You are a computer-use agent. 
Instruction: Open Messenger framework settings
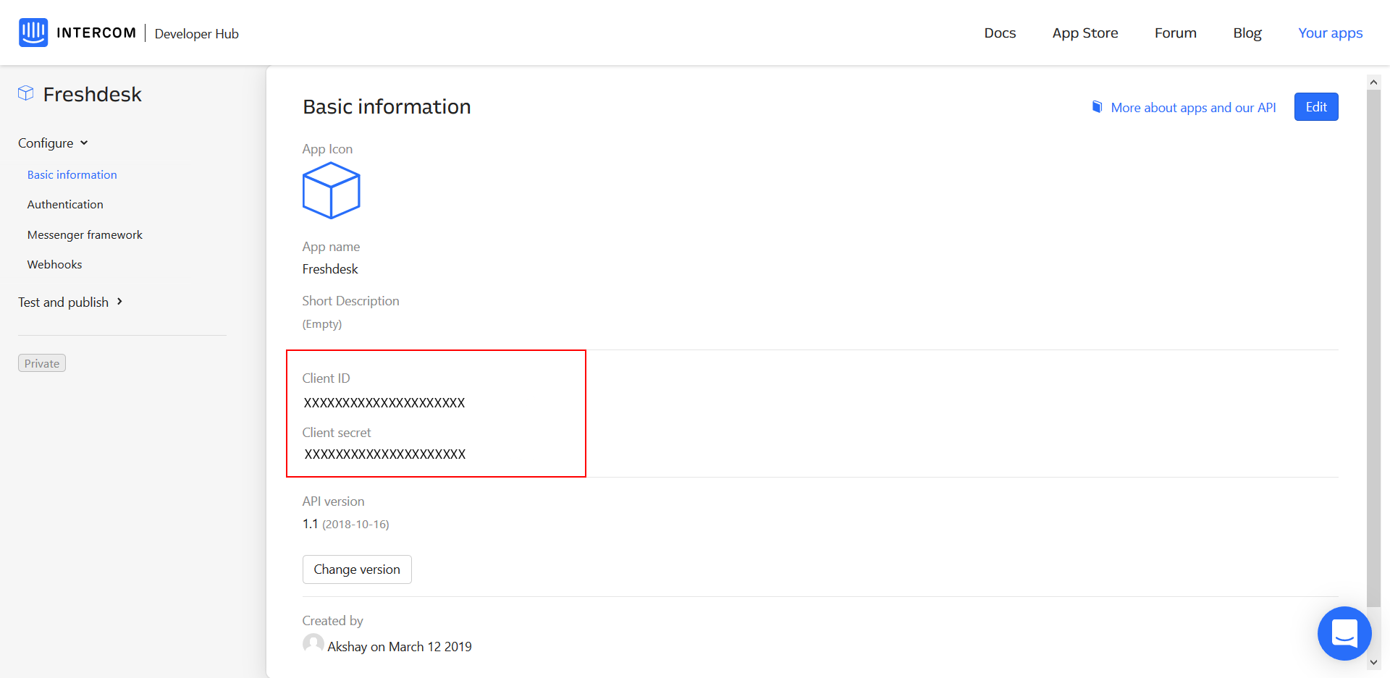(x=85, y=235)
